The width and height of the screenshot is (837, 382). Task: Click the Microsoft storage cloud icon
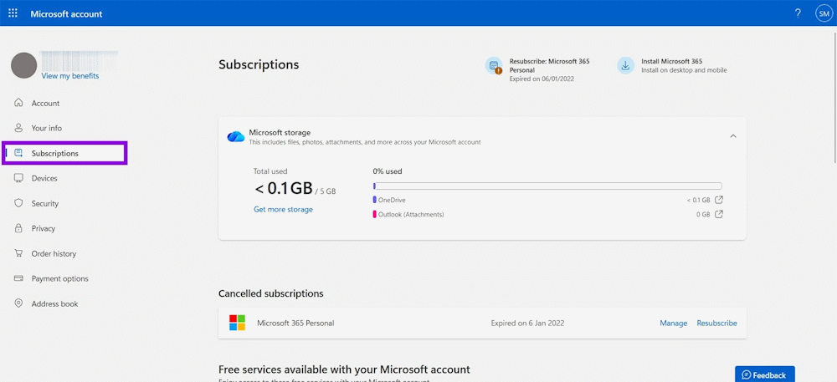tap(235, 136)
